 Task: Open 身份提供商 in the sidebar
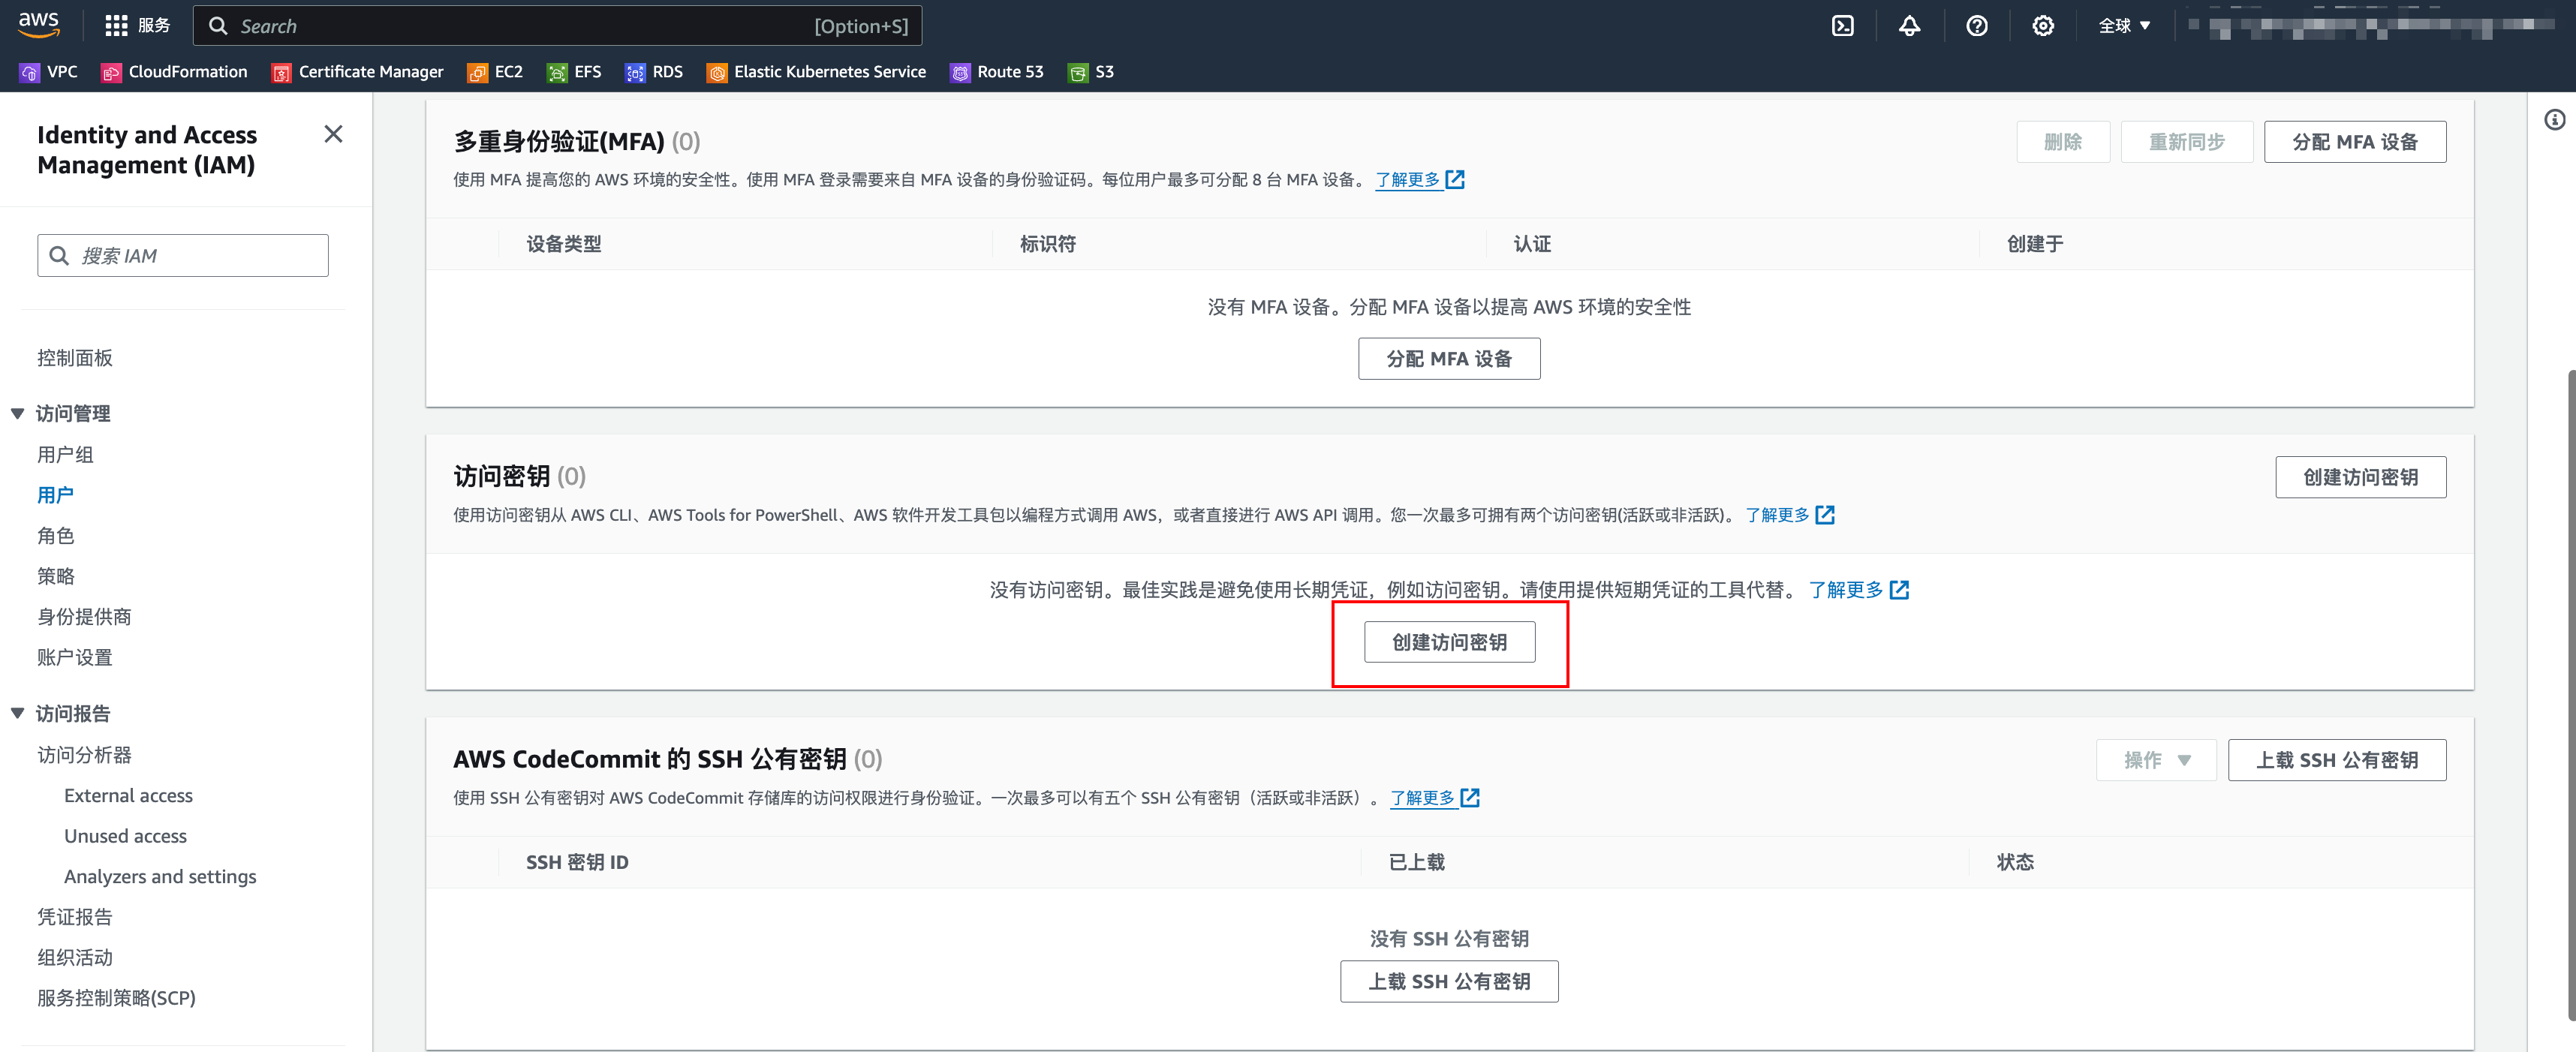(84, 617)
